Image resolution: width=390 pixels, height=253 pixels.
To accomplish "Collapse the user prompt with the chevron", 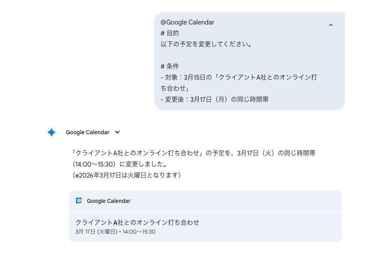I will coord(331,25).
